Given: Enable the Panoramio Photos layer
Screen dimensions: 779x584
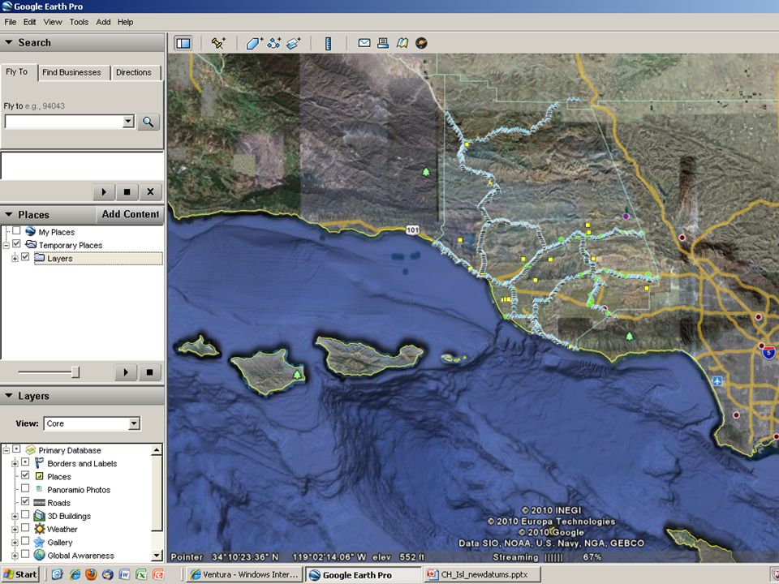Looking at the screenshot, I should pos(25,488).
